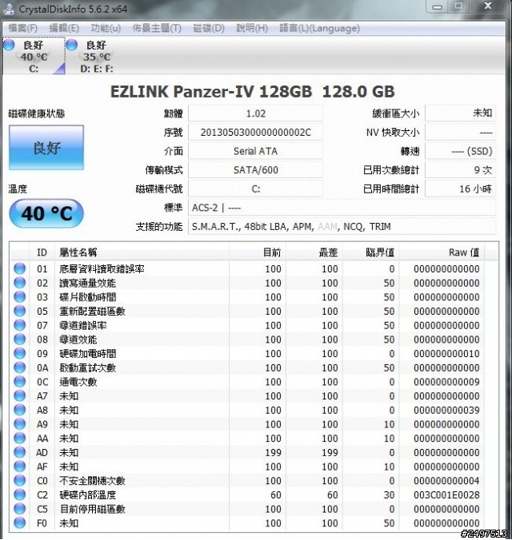Click the CrystalDiskInfo title bar icon
This screenshot has width=512, height=540.
click(8, 9)
